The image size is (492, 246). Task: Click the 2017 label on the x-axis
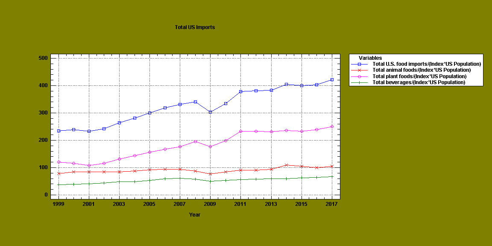332,204
